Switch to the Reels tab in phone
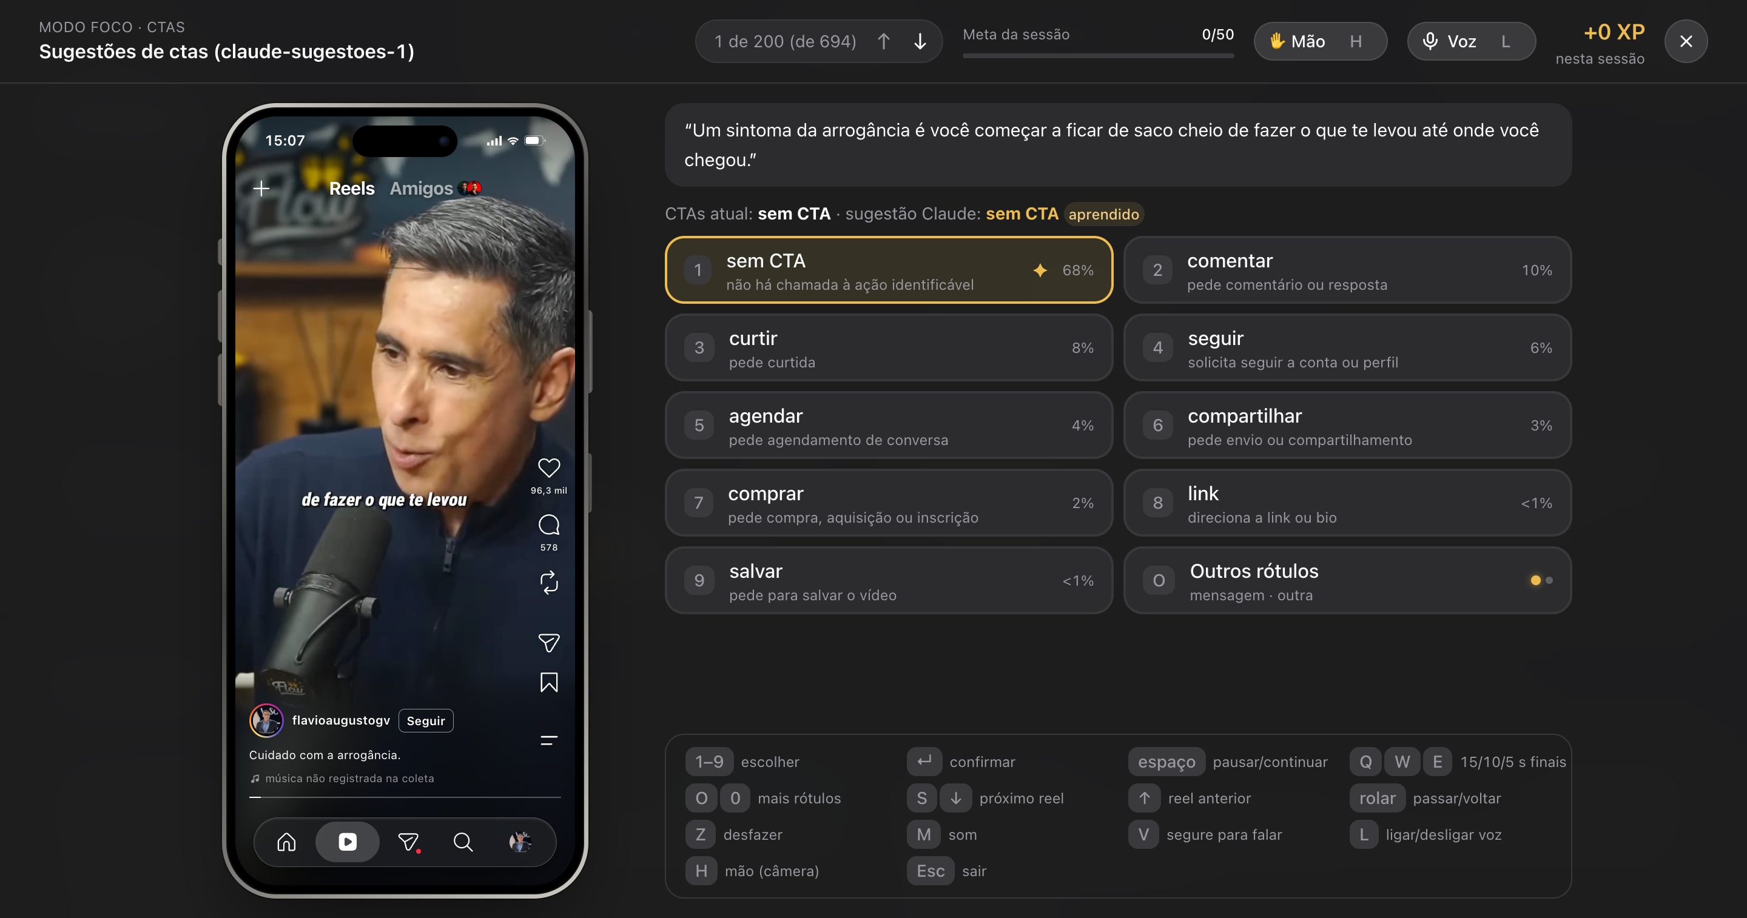Screen dimensions: 1747x918 (x=351, y=189)
